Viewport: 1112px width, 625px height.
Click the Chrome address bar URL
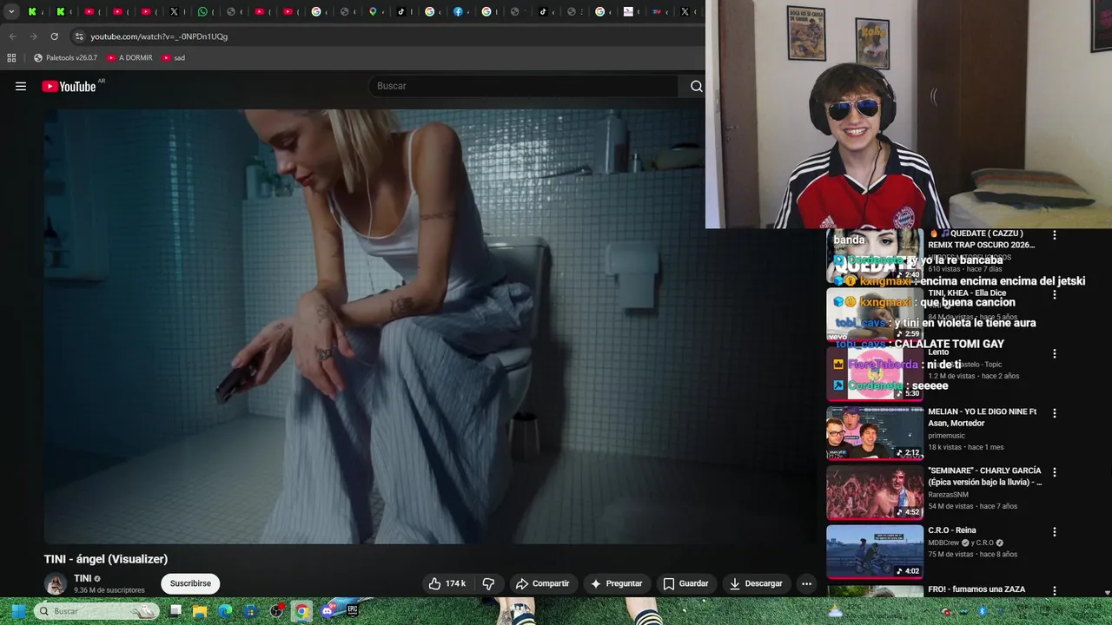click(159, 36)
